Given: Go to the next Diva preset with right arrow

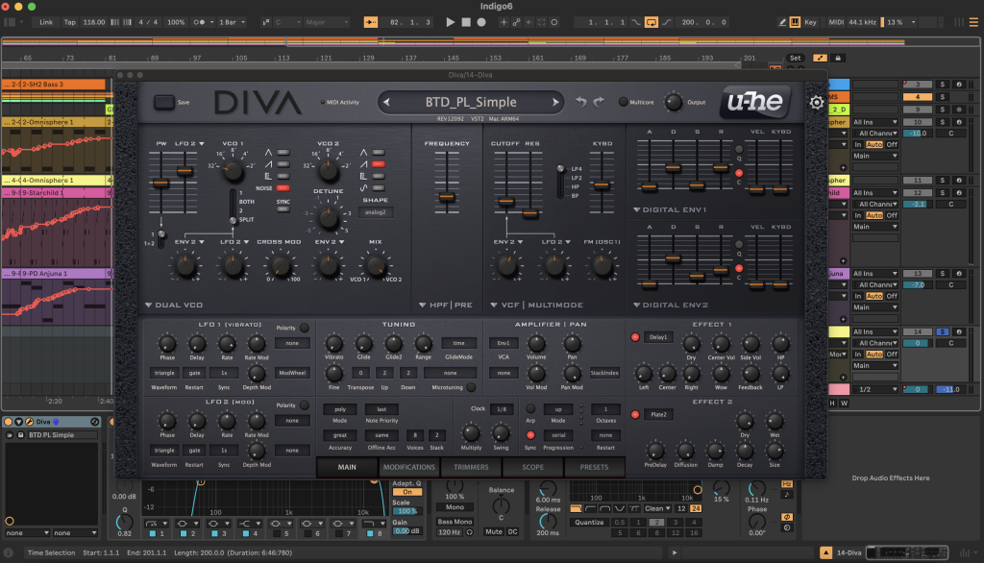Looking at the screenshot, I should [x=554, y=102].
